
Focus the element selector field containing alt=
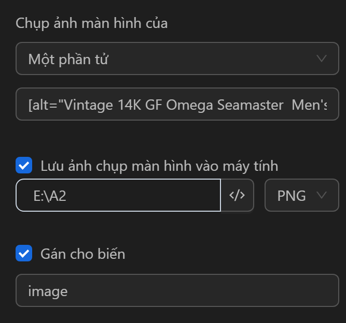coord(176,105)
